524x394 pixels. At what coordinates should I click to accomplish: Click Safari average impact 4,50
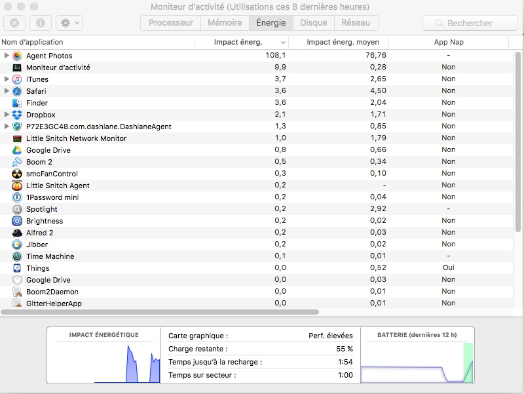(378, 90)
